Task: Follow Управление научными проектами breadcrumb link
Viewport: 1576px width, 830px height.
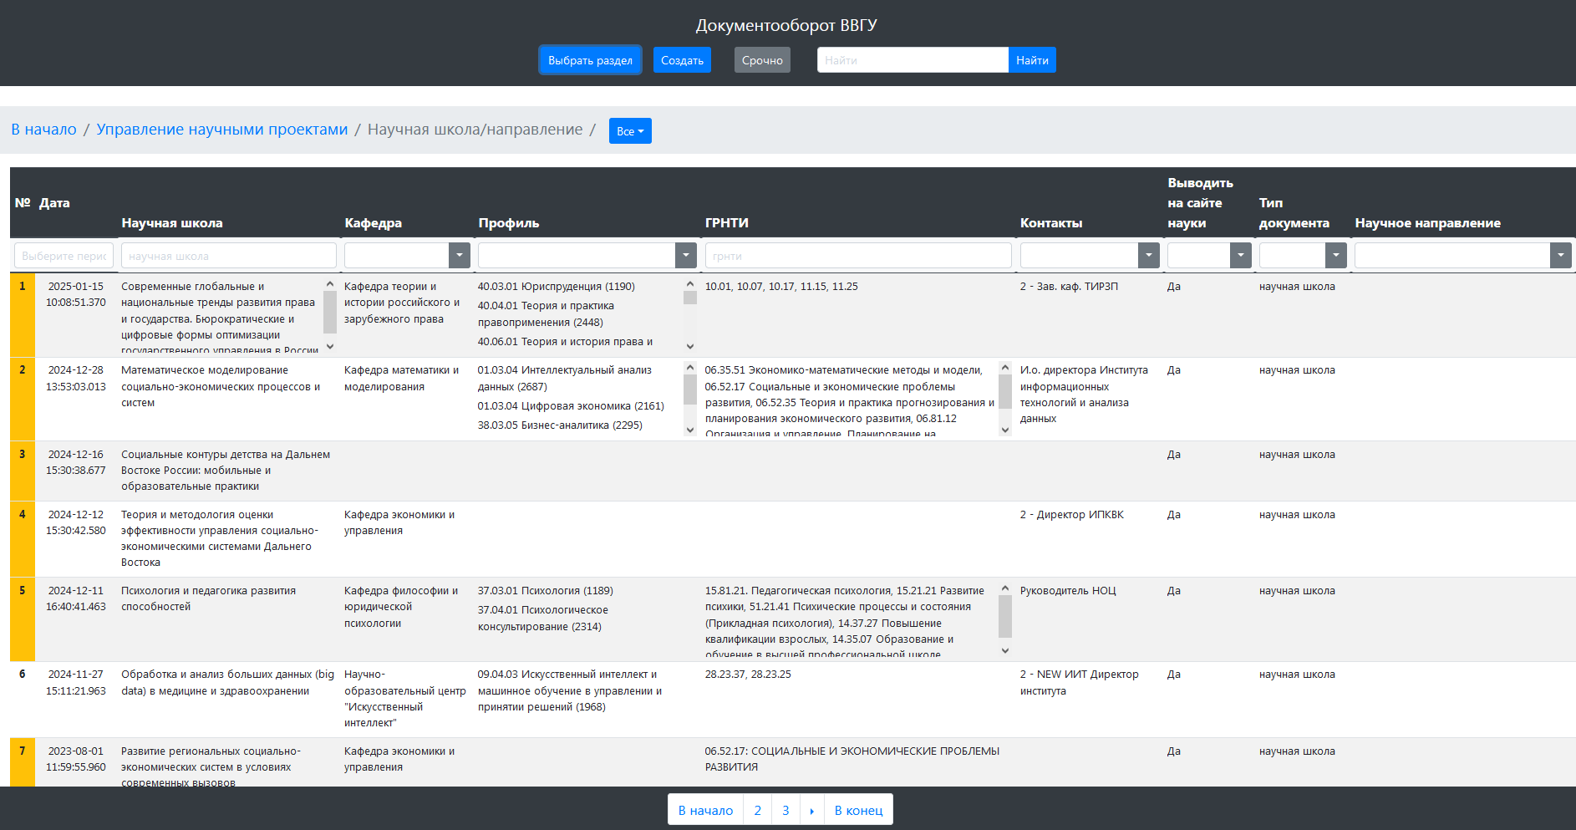Action: [221, 130]
